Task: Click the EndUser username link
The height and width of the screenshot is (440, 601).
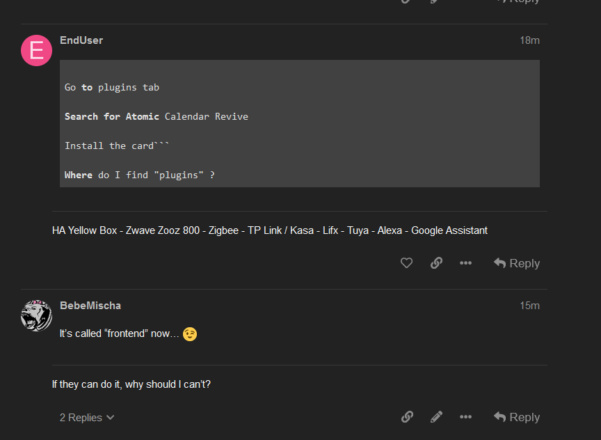Action: (81, 40)
